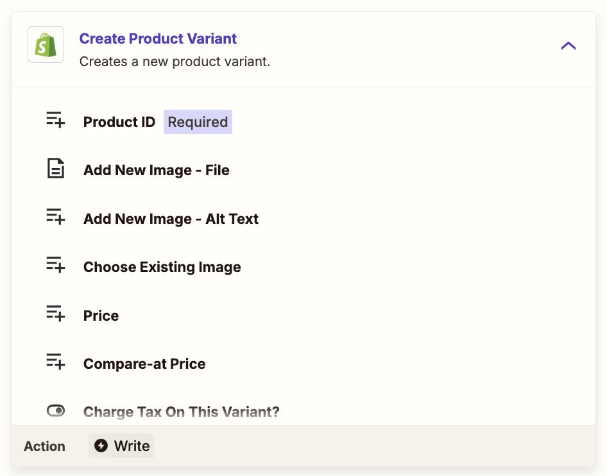Click the lightning bolt icon in Write badge

[x=101, y=445]
